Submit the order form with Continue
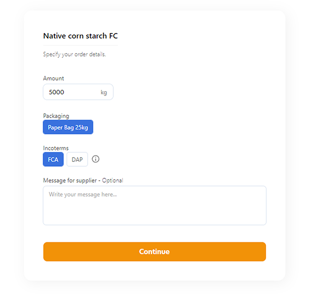The width and height of the screenshot is (309, 305). click(x=155, y=252)
